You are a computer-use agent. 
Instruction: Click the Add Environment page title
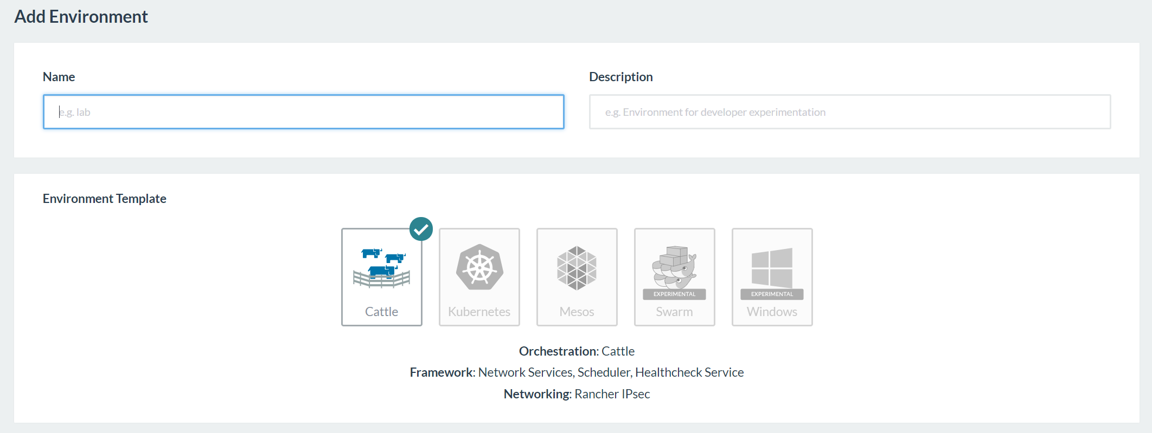(81, 17)
